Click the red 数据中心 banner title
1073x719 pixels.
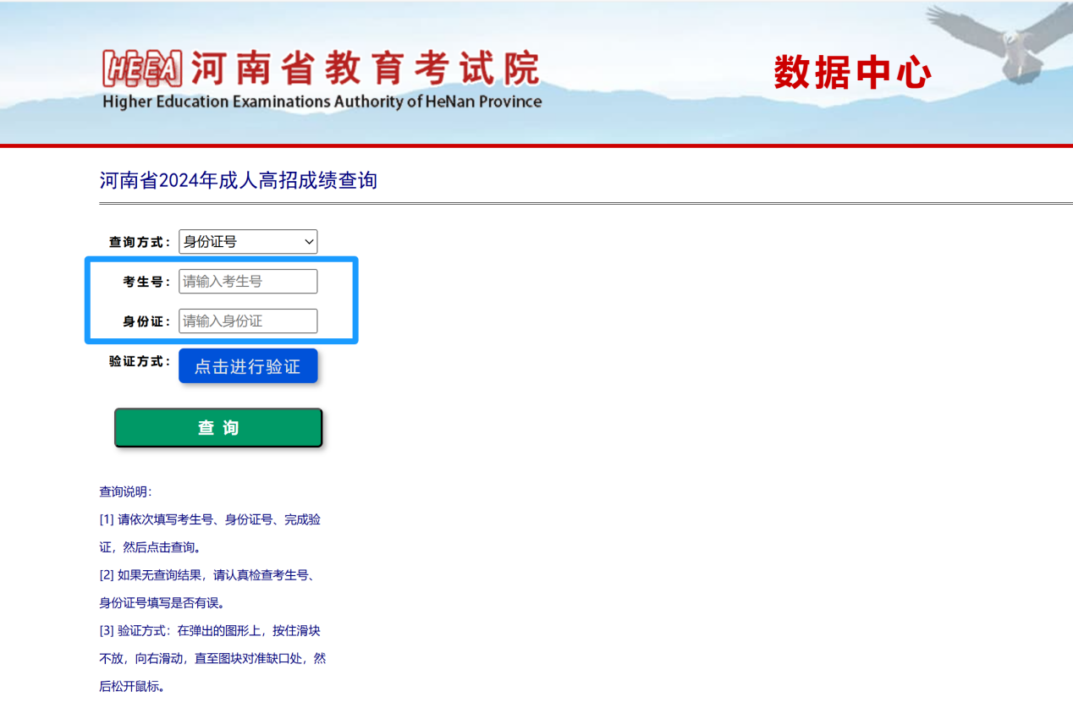pyautogui.click(x=851, y=73)
